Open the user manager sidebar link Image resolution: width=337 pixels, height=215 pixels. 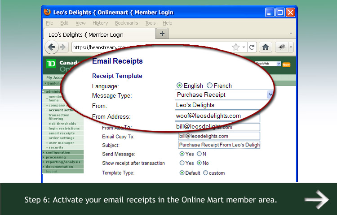point(61,142)
